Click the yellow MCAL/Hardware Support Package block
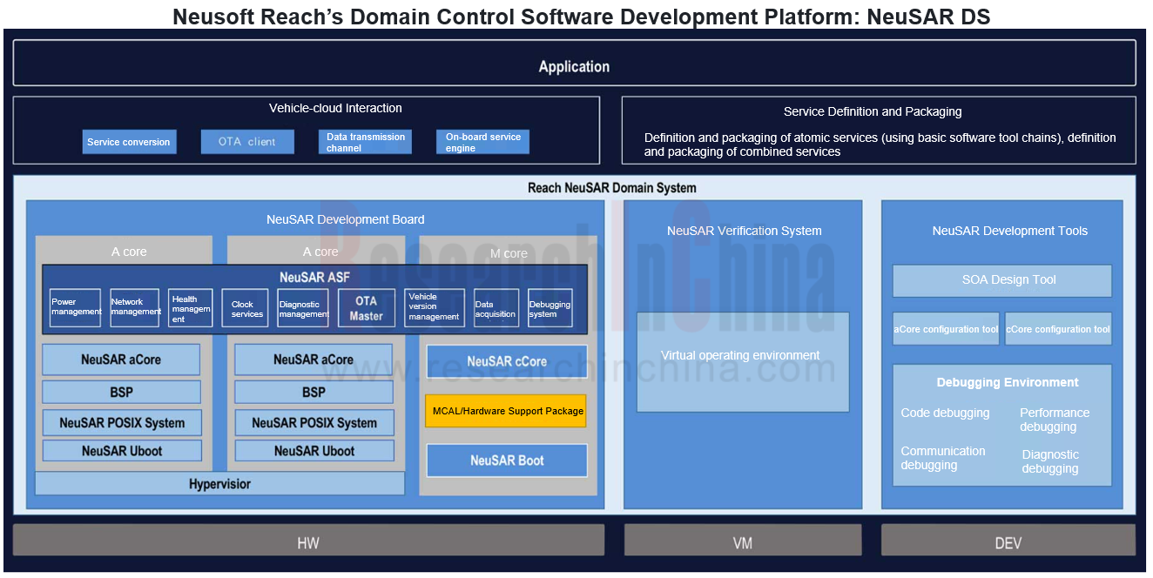The width and height of the screenshot is (1153, 578). (x=506, y=411)
